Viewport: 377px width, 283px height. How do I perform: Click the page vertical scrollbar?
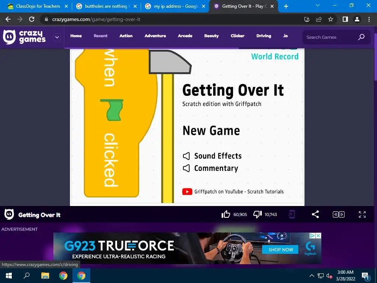[375, 56]
